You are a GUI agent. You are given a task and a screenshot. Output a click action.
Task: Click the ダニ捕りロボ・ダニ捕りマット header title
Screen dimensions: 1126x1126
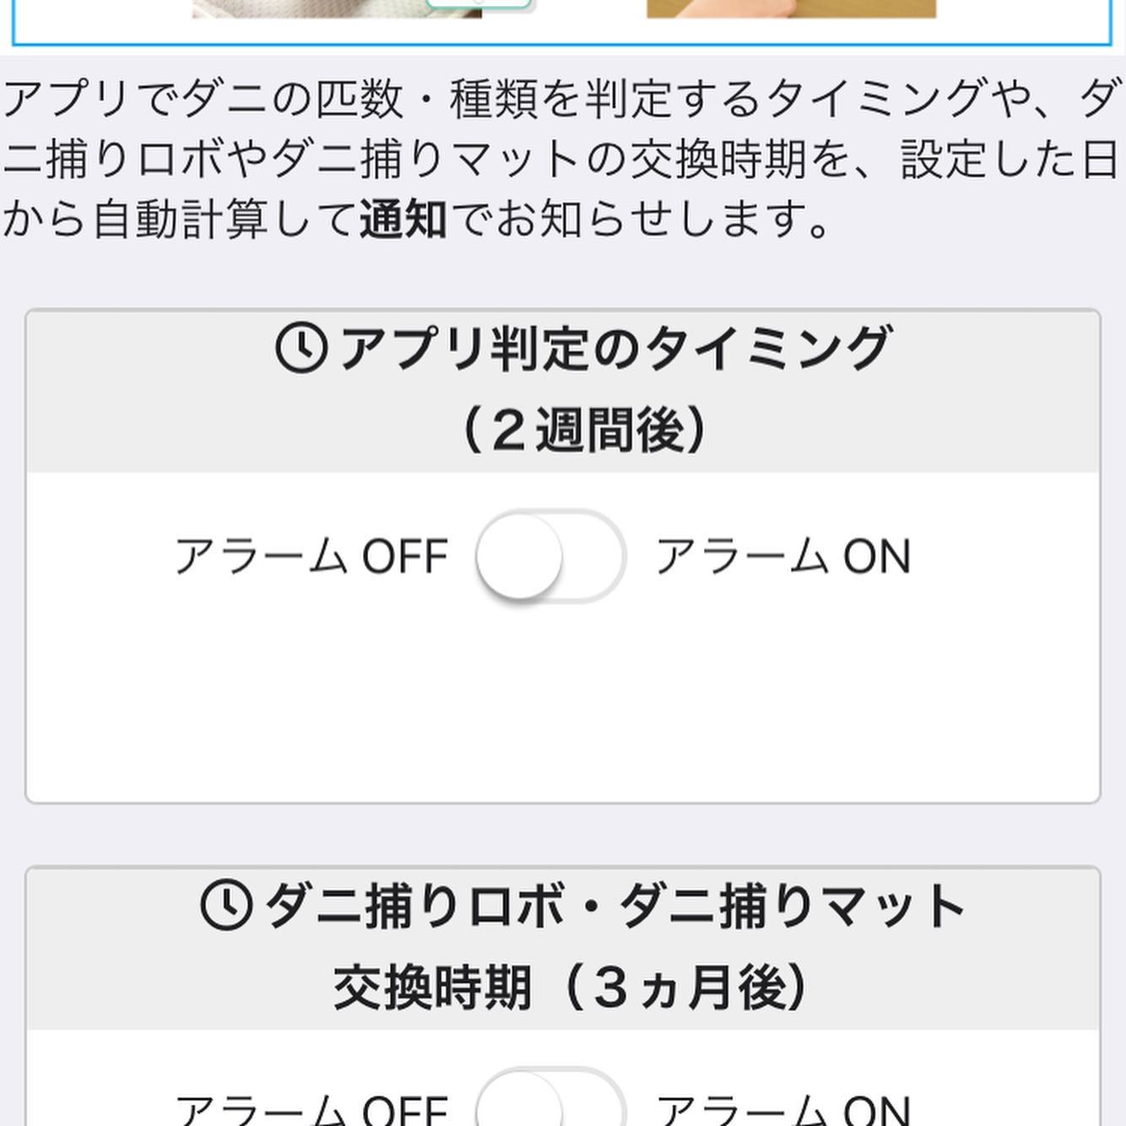pyautogui.click(x=614, y=906)
